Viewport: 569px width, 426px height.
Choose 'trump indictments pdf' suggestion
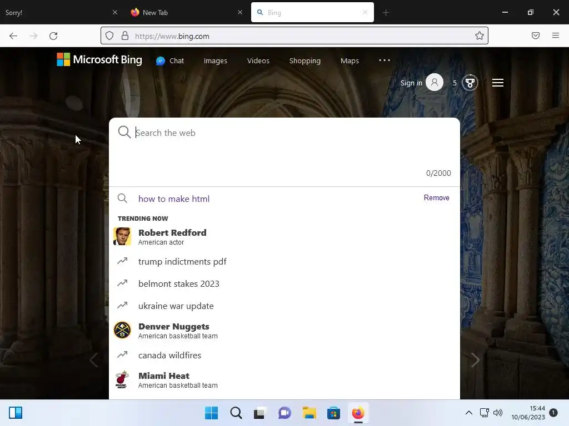(284, 262)
